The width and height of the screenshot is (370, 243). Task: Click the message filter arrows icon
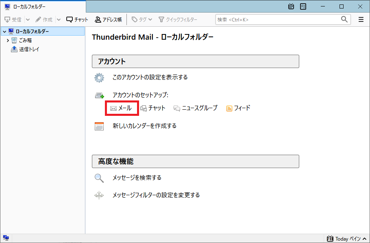click(99, 195)
